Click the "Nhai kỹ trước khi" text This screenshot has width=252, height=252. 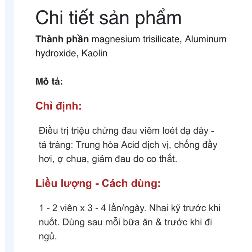(185, 208)
